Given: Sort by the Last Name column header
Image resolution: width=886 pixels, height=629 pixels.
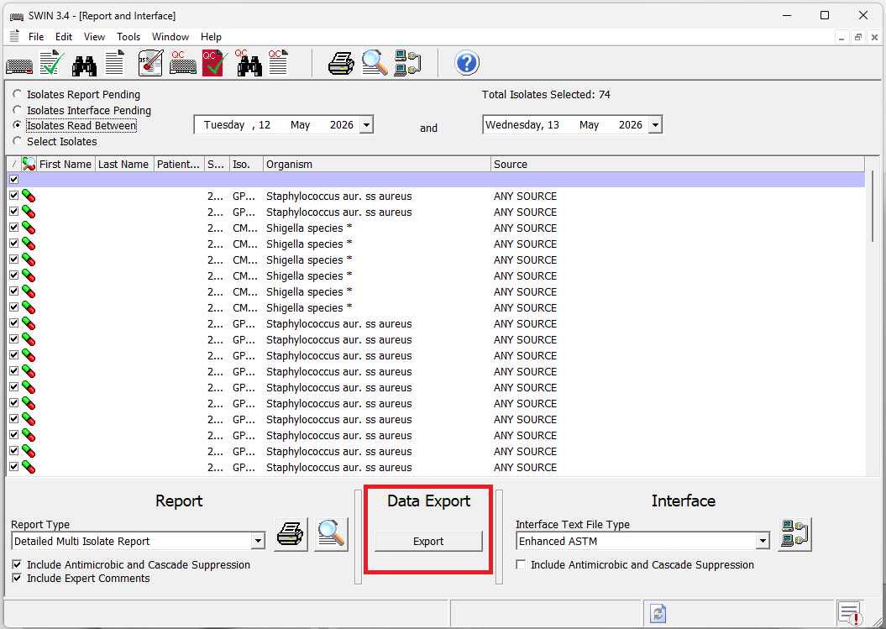Looking at the screenshot, I should pos(123,164).
